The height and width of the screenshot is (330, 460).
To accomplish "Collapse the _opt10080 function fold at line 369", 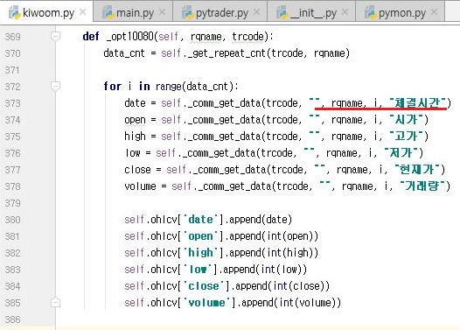I will point(55,37).
